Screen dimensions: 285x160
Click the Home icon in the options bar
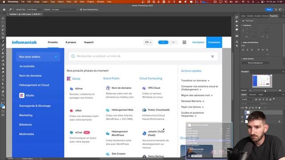(4, 9)
